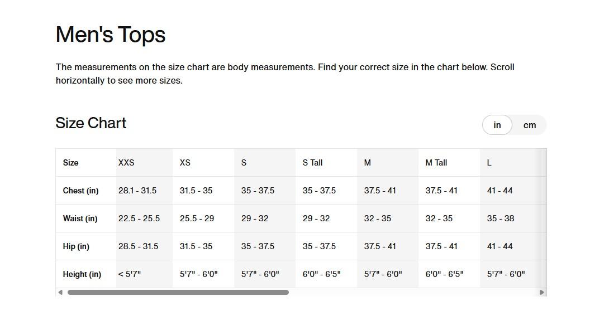
Task: Select the XS size column header
Action: 185,163
